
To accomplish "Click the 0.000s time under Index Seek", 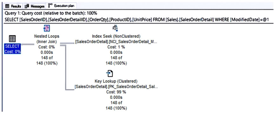I will [116, 53].
